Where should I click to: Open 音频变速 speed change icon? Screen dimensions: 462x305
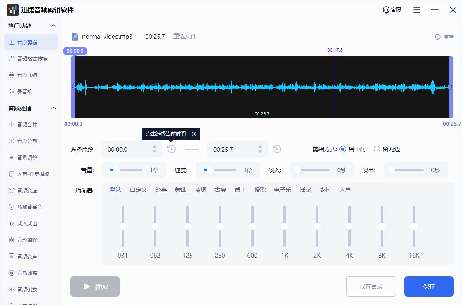coord(12,190)
